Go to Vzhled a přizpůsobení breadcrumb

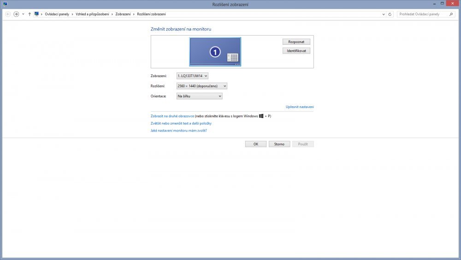92,14
